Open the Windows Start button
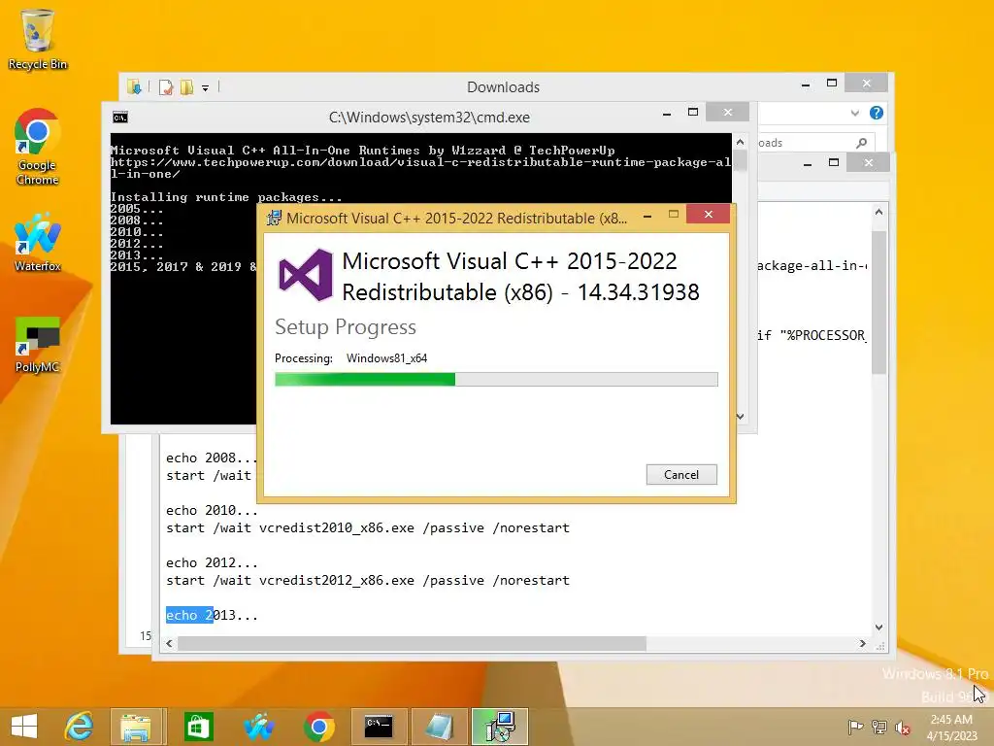 [x=24, y=727]
